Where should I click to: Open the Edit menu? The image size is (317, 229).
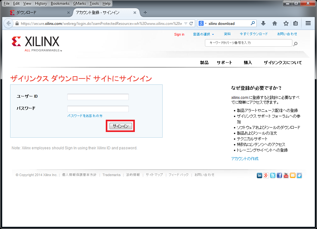tap(16, 3)
